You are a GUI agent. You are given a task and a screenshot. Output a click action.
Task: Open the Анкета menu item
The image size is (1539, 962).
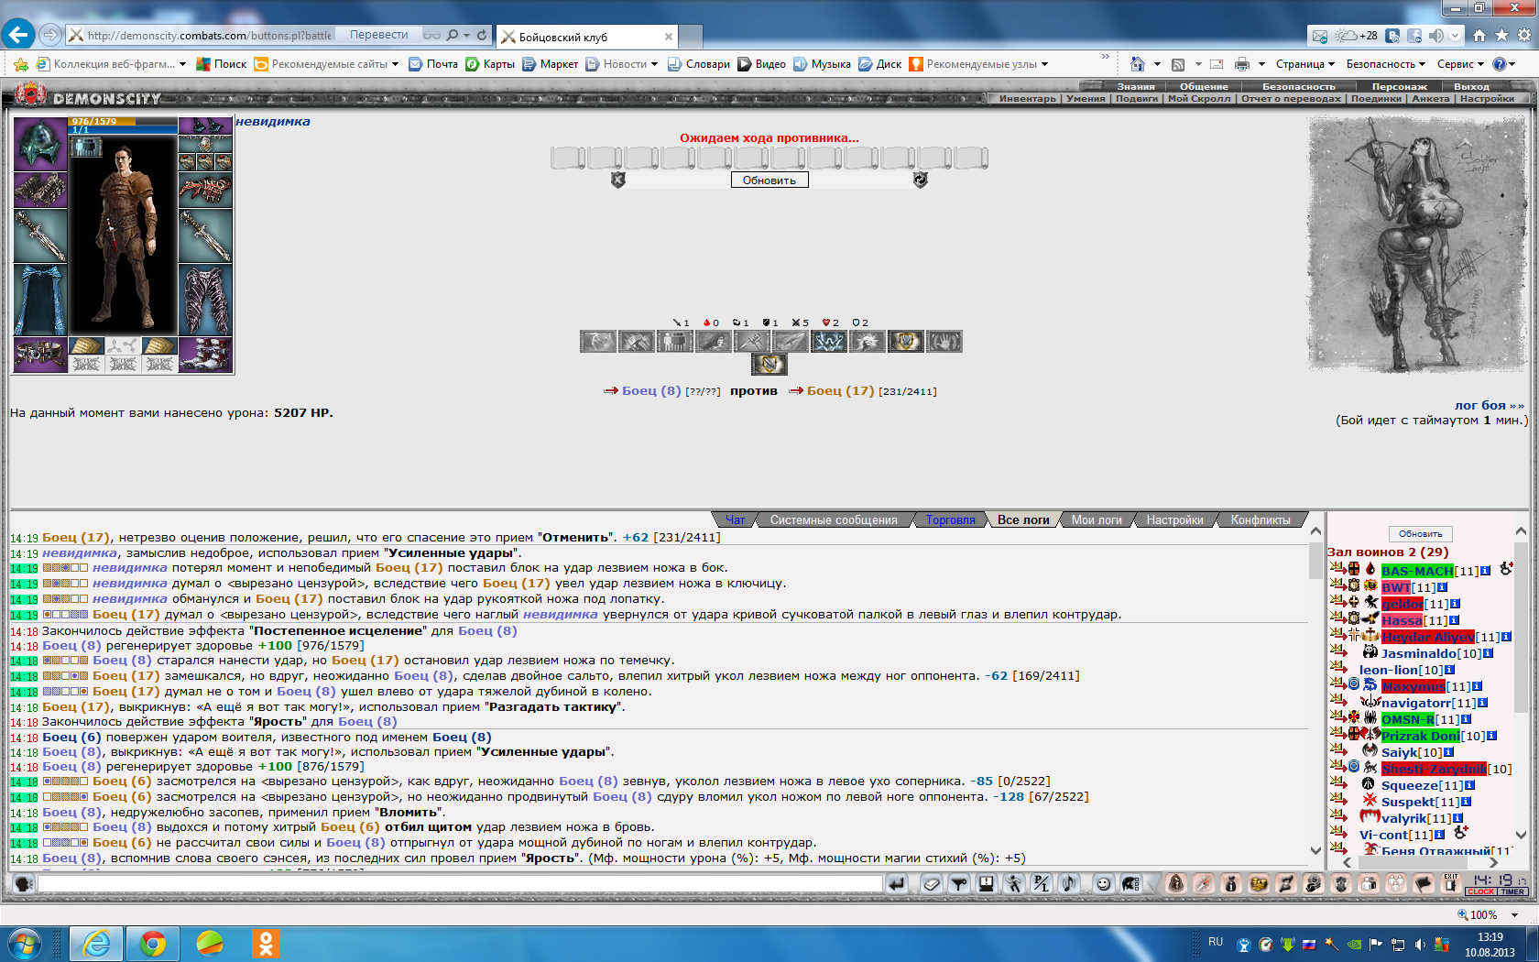(x=1430, y=99)
